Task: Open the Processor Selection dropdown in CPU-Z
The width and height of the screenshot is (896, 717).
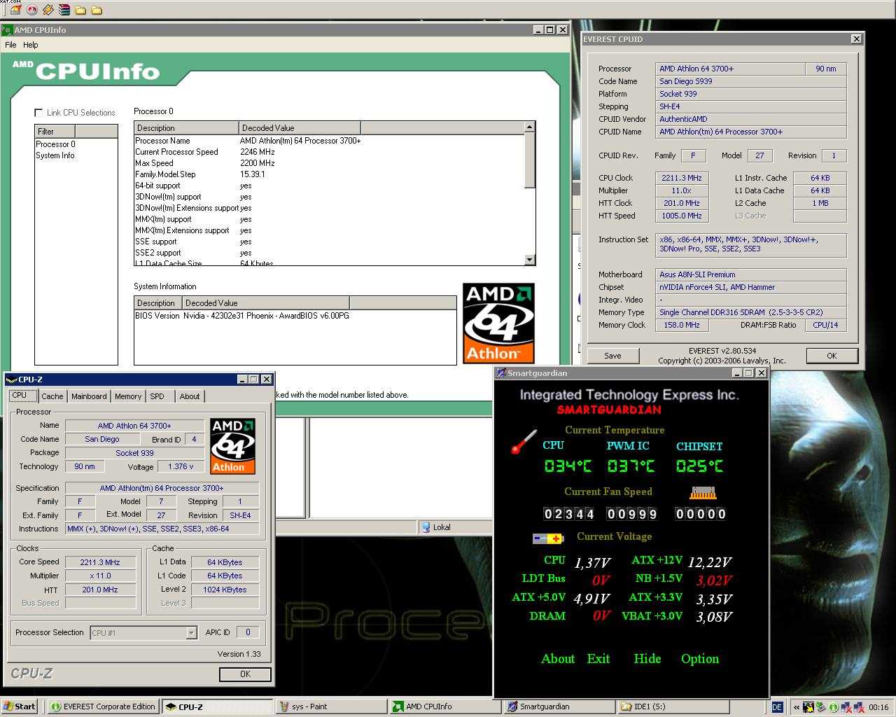Action: (191, 633)
